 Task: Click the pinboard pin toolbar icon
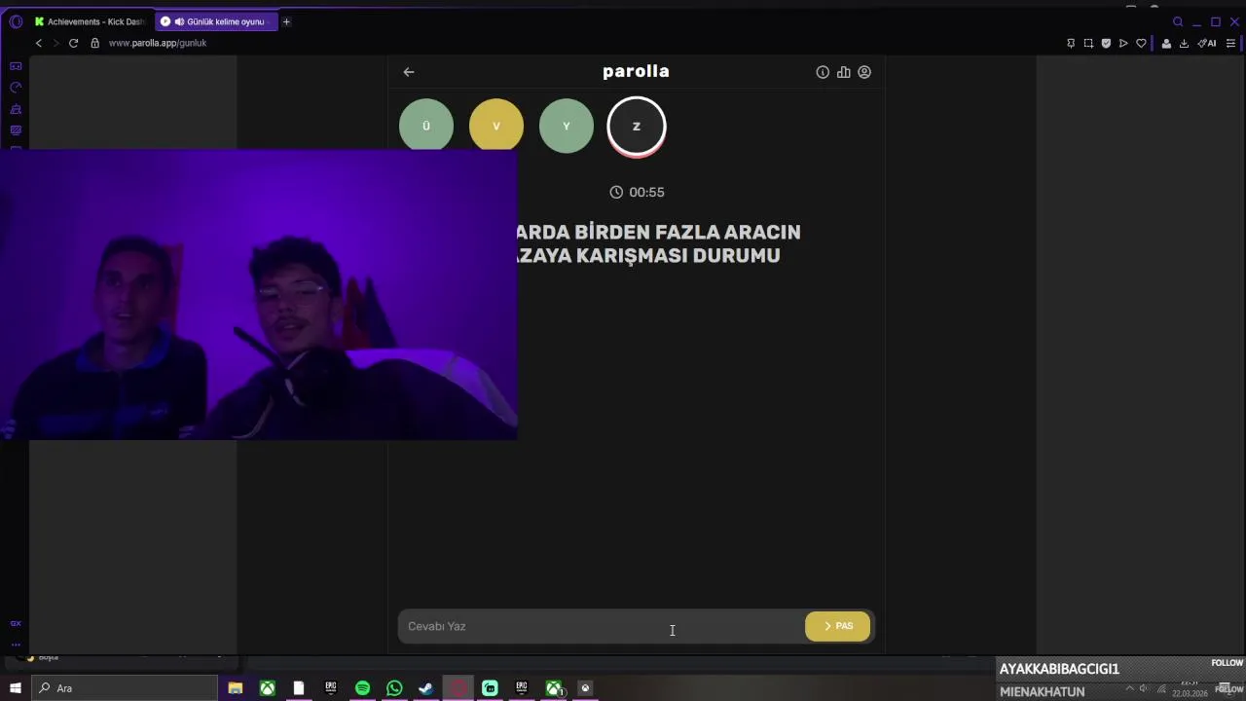[1071, 43]
